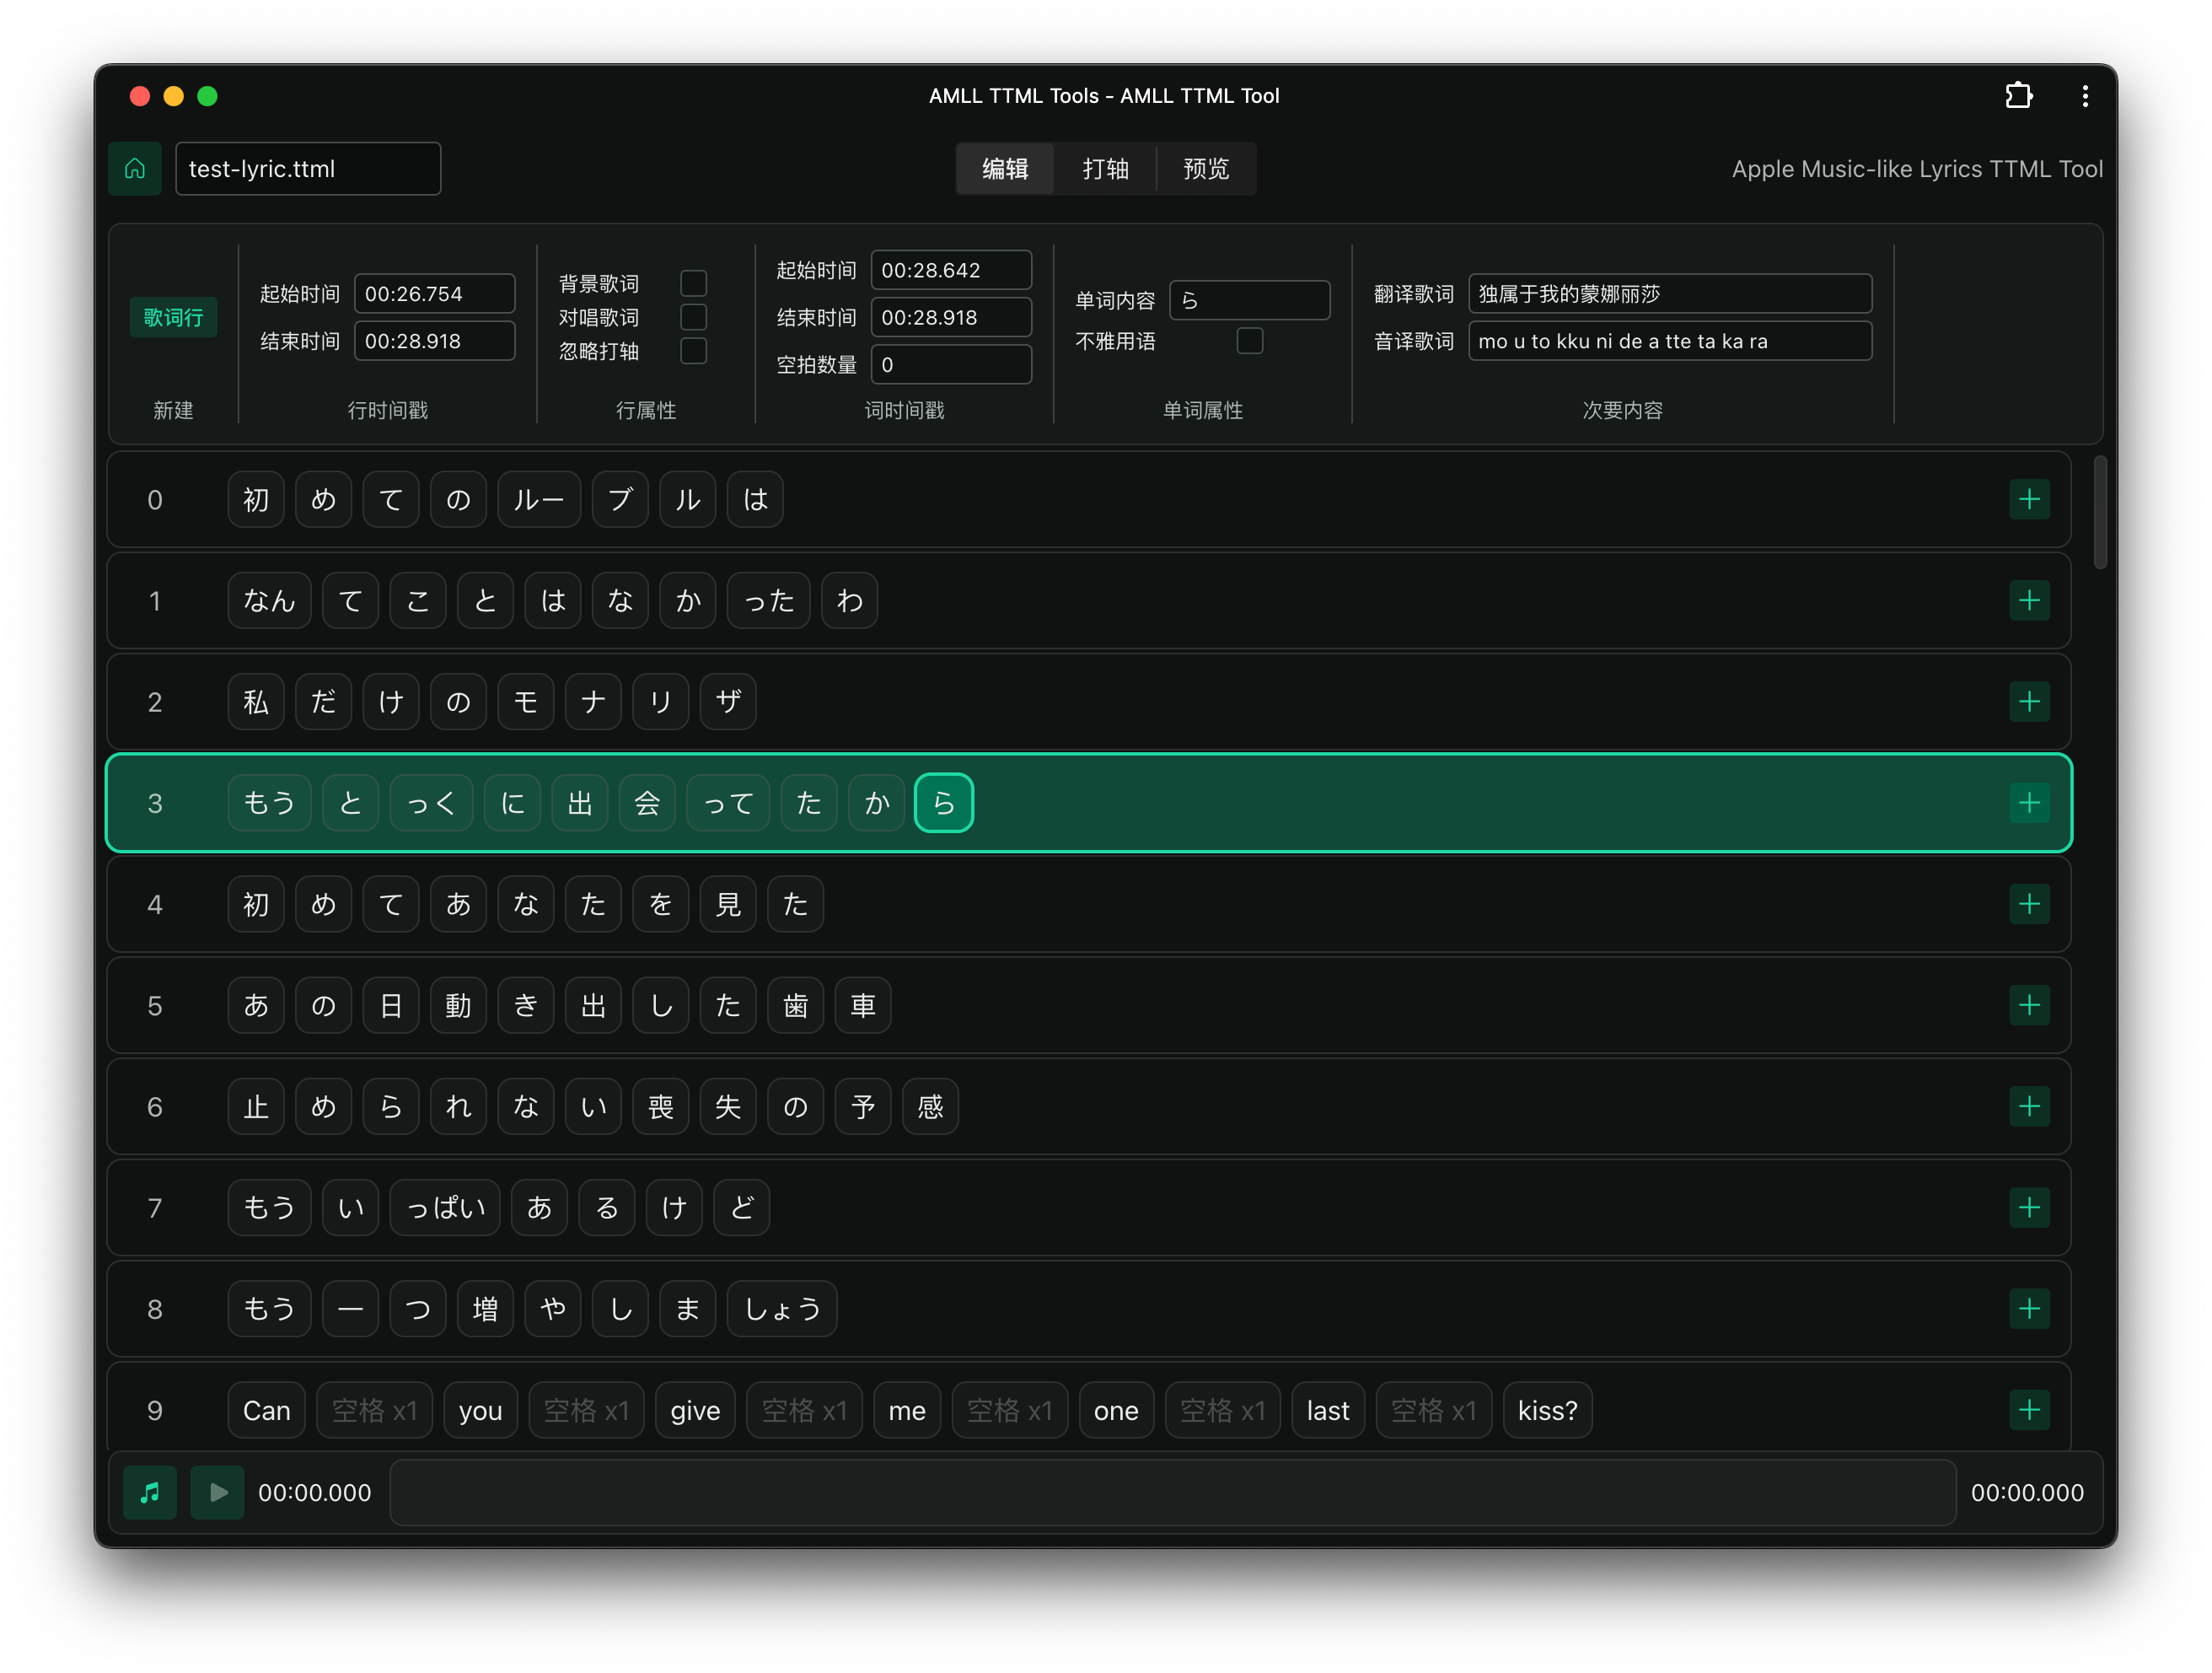The height and width of the screenshot is (1673, 2212).
Task: Edit word start time 00:28.642 field
Action: tap(951, 270)
